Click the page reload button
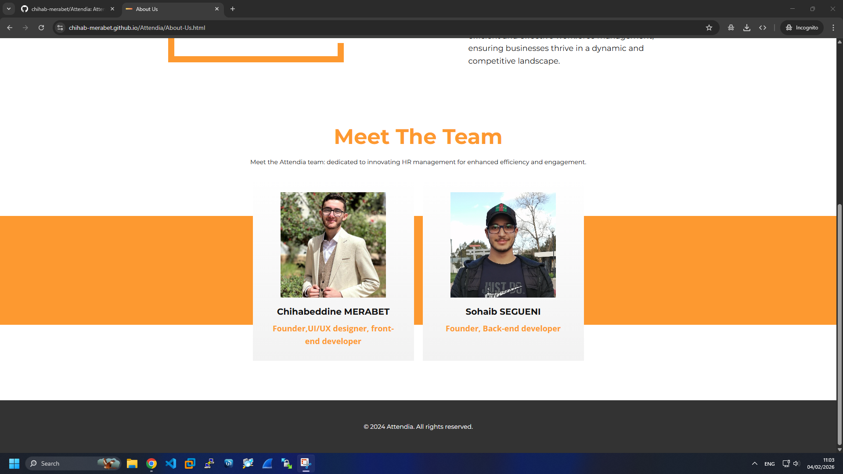The image size is (843, 474). point(41,28)
